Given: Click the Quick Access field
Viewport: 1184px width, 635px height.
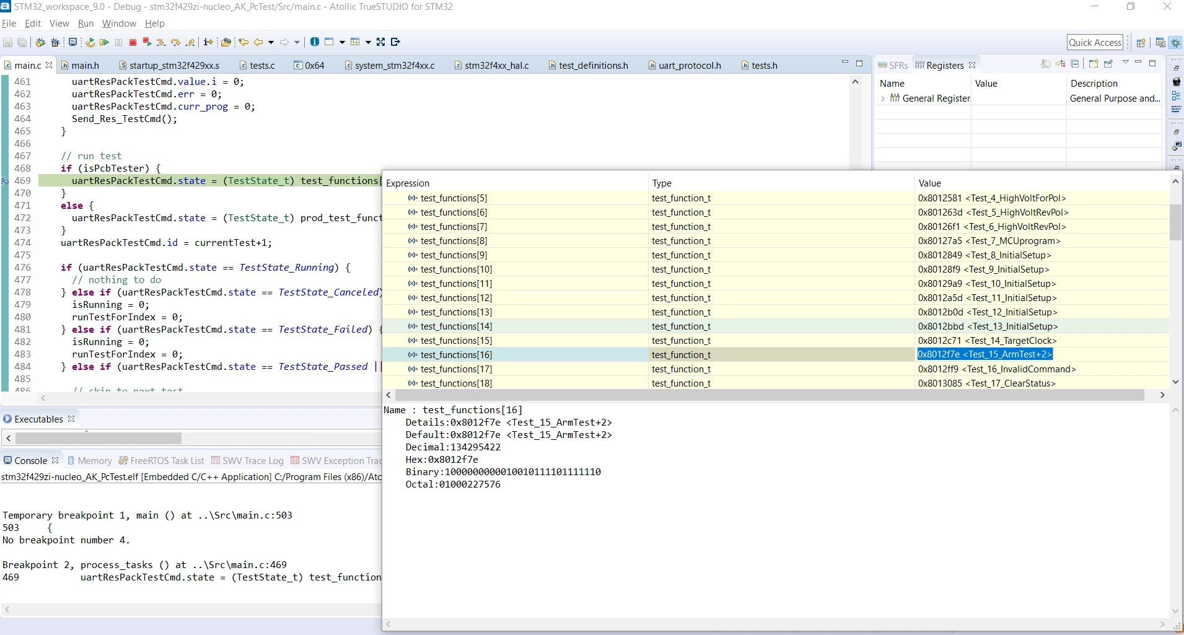Looking at the screenshot, I should point(1095,43).
